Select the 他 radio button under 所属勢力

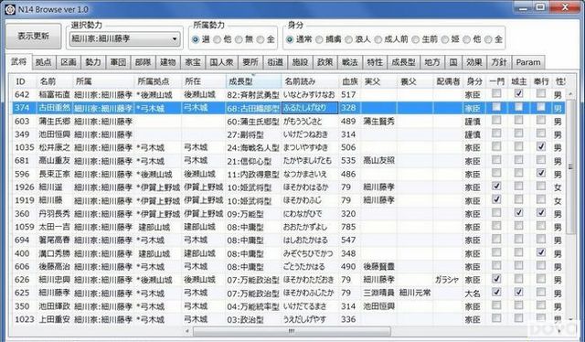(x=222, y=39)
